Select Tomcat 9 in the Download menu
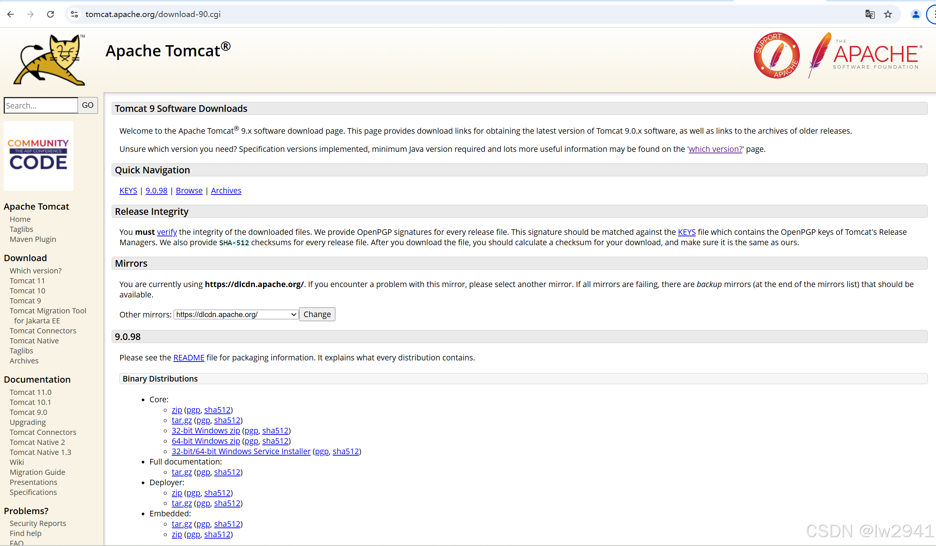The width and height of the screenshot is (936, 546). (x=25, y=300)
